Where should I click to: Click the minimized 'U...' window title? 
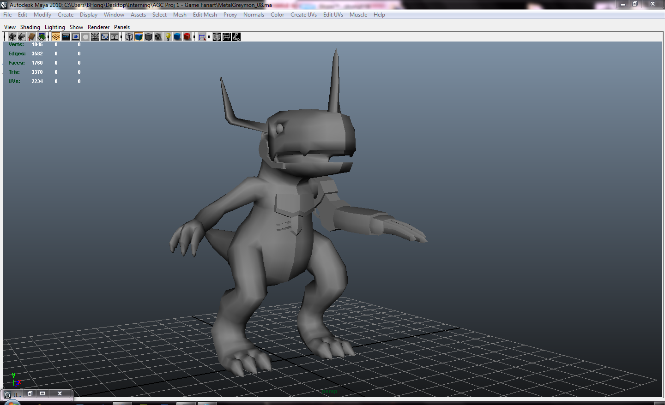[17, 395]
